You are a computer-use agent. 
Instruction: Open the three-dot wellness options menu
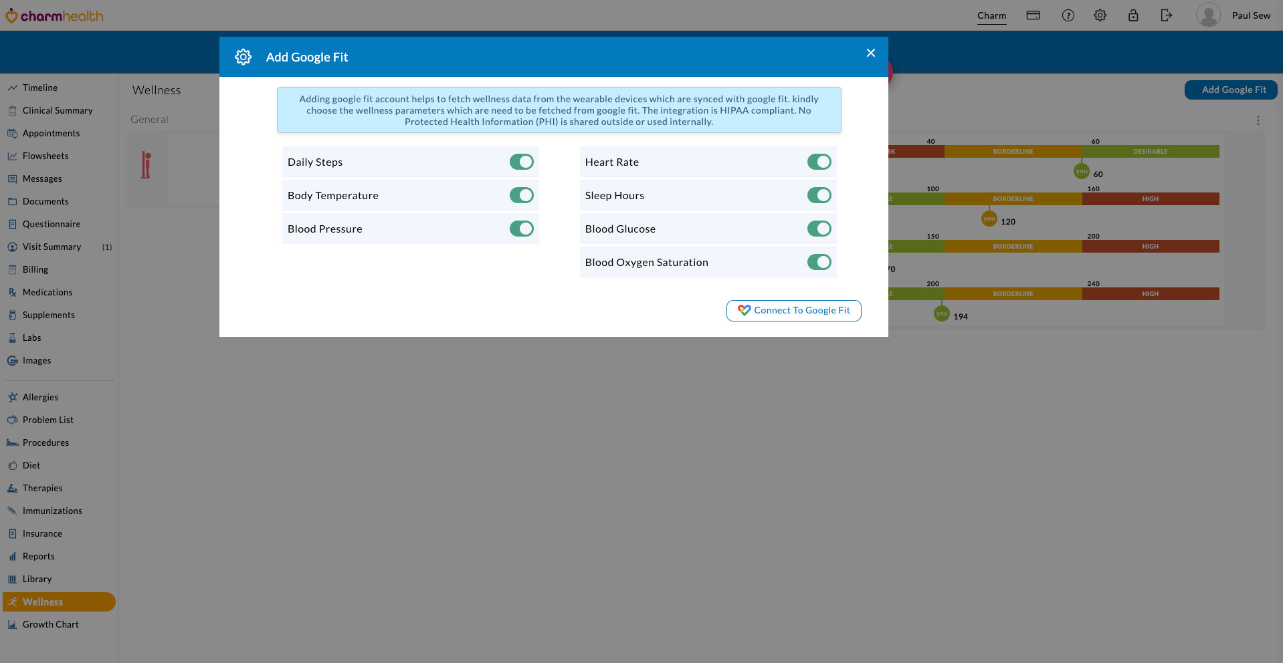(1258, 120)
